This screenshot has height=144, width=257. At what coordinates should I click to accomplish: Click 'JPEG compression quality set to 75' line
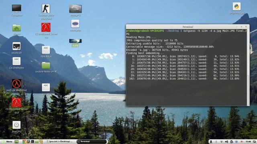pos(152,40)
